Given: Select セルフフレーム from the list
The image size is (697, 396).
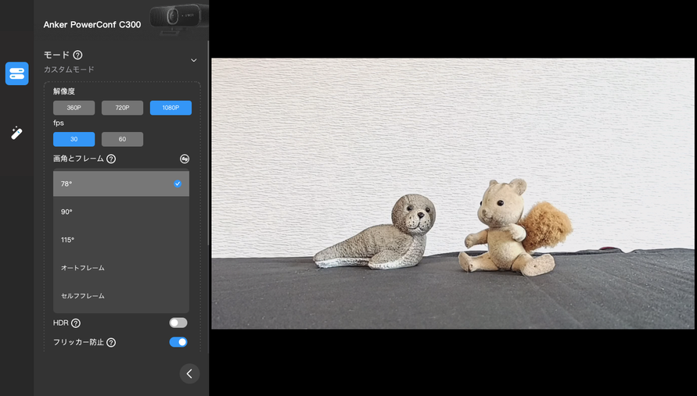Looking at the screenshot, I should pyautogui.click(x=120, y=296).
